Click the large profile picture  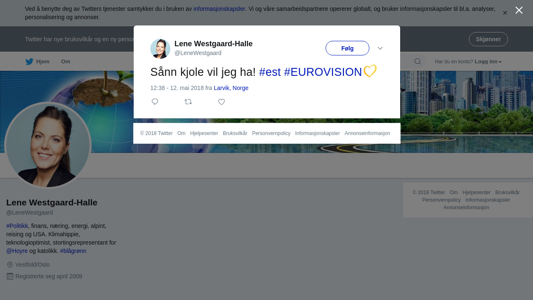[48, 145]
